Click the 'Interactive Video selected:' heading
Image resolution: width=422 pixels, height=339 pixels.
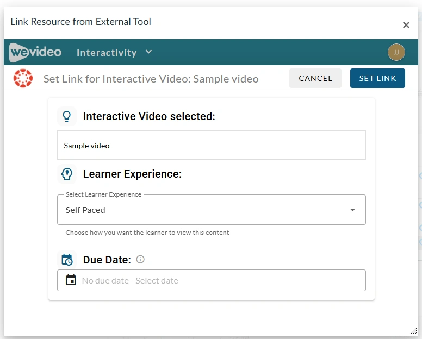[x=149, y=116]
